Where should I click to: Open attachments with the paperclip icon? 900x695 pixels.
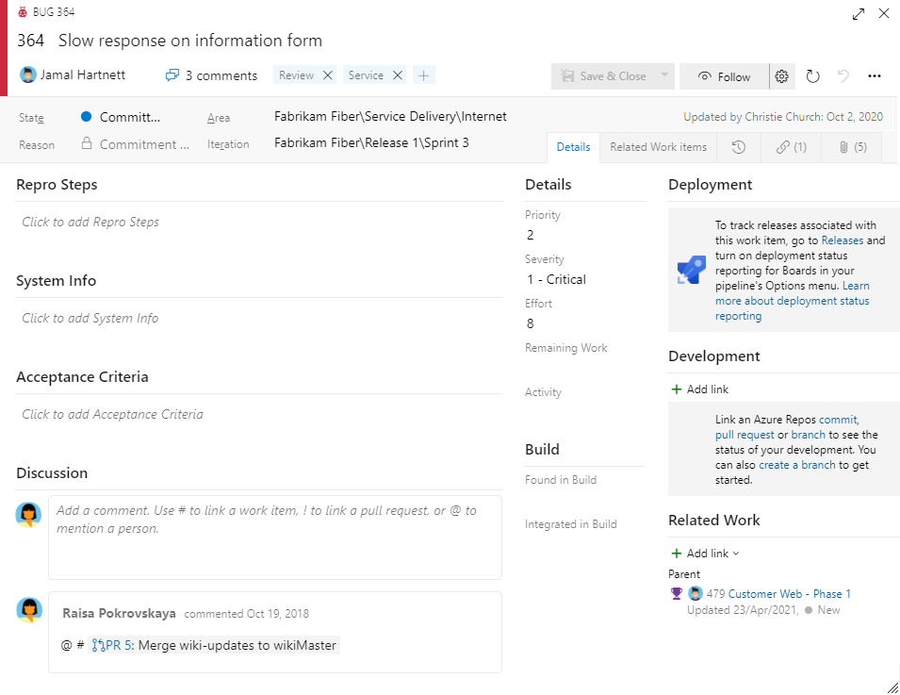click(x=849, y=147)
